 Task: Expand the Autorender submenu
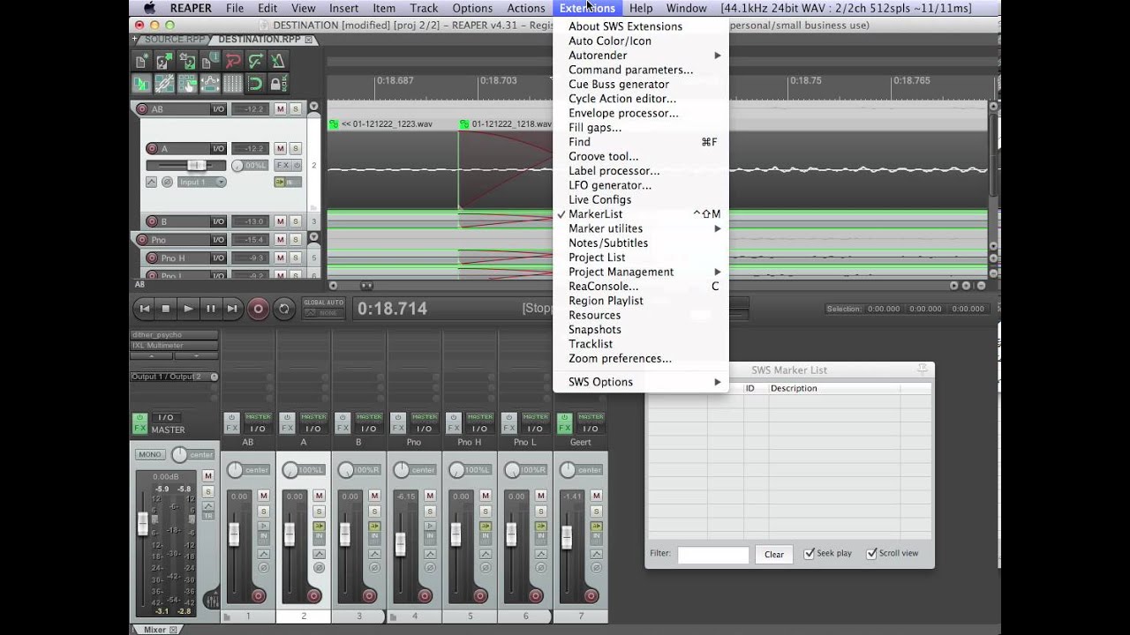coord(641,56)
